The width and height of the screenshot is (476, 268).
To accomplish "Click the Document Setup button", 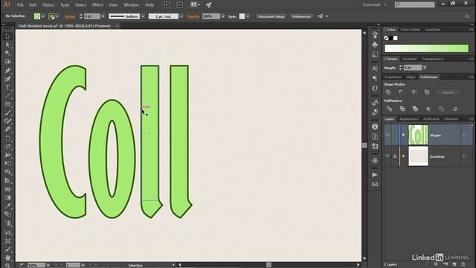I will (271, 16).
